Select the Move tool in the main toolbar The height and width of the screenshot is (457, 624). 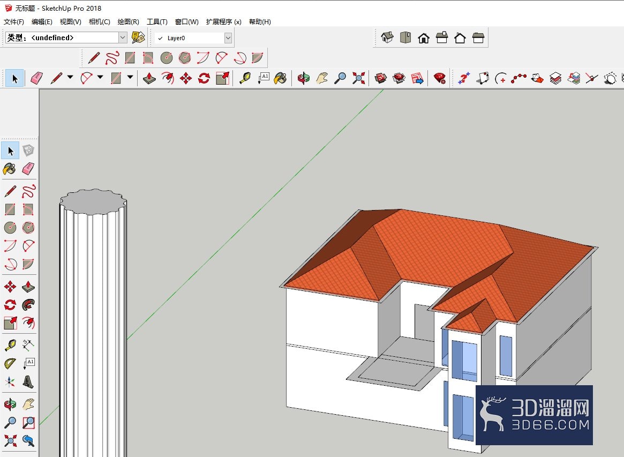click(x=186, y=78)
